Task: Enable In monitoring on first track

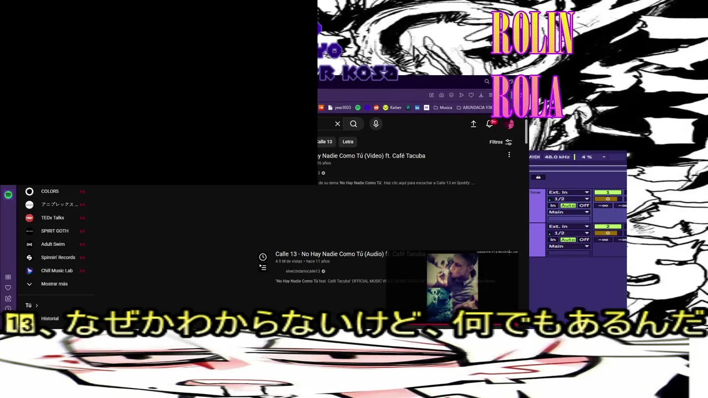Action: 553,206
